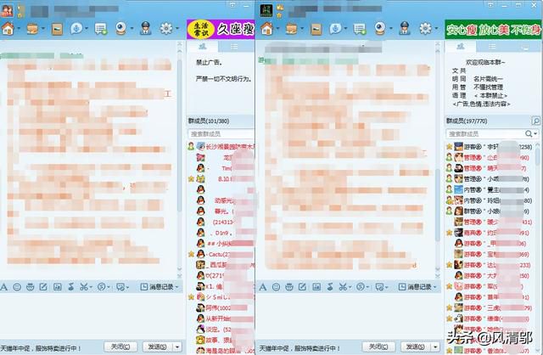The image size is (543, 355).
Task: Open the group album icon in the right window
Action: (316, 29)
